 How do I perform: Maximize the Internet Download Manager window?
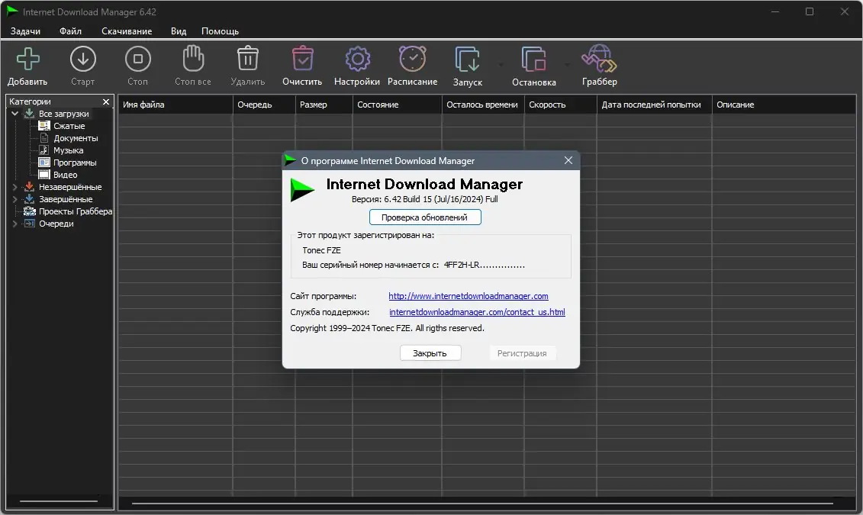pyautogui.click(x=809, y=11)
